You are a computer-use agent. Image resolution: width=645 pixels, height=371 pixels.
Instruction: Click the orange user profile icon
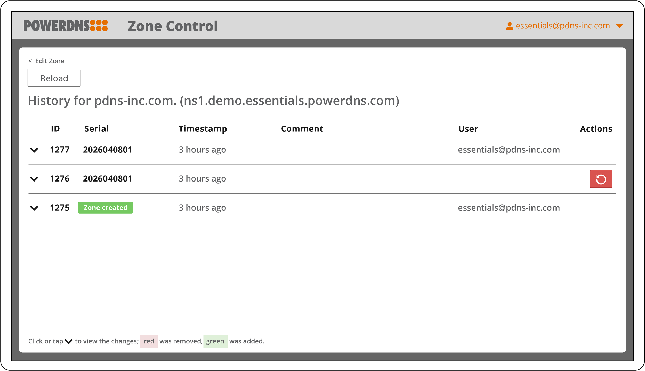[x=509, y=26]
